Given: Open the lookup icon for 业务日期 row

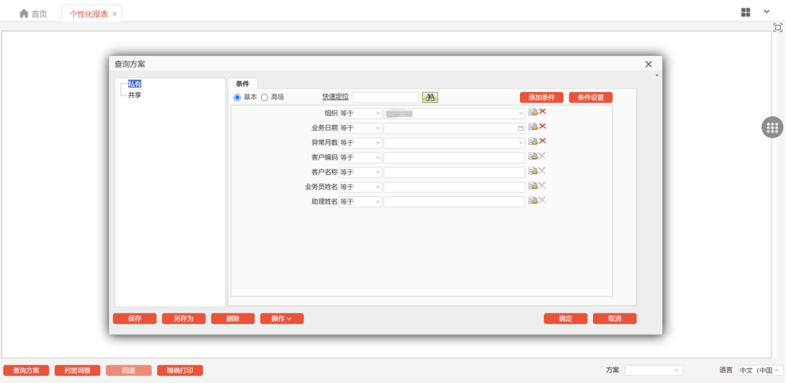Looking at the screenshot, I should tap(533, 127).
